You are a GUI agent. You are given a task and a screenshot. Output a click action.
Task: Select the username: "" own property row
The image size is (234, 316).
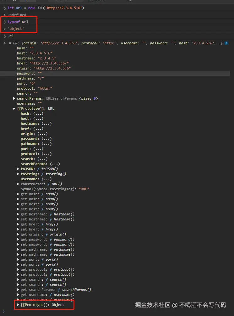[x=29, y=103]
